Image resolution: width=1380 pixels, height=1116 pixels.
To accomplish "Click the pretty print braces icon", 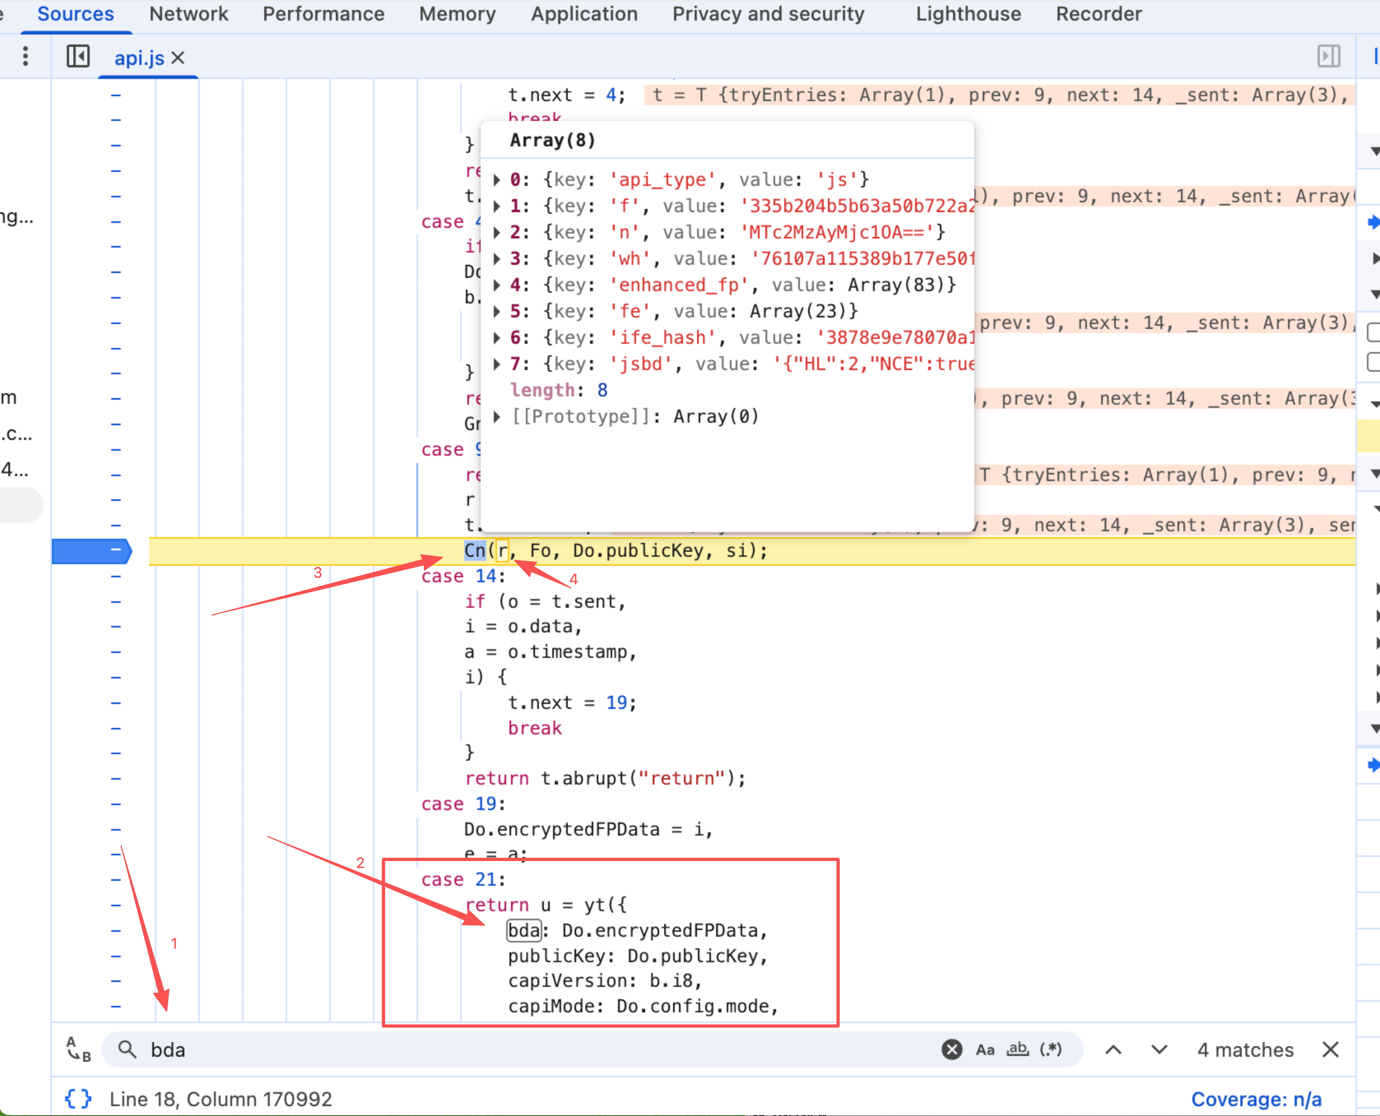I will [78, 1099].
